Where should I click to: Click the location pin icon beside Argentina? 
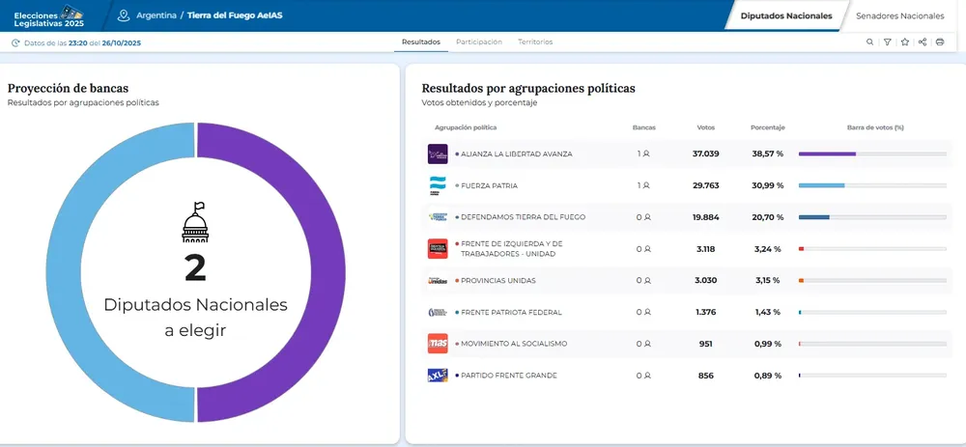(x=123, y=15)
